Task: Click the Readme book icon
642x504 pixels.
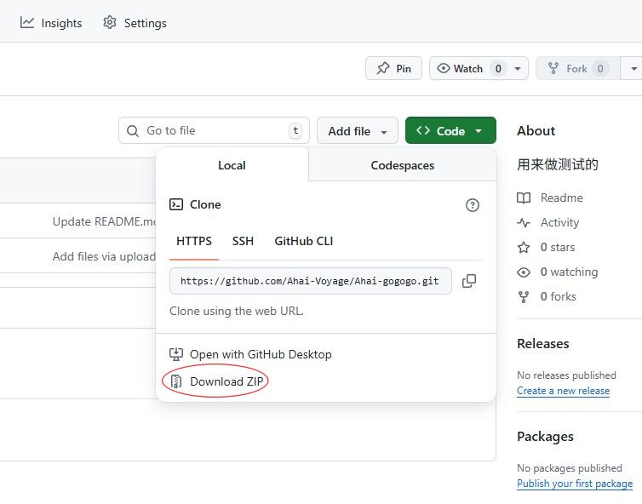Action: (x=524, y=198)
